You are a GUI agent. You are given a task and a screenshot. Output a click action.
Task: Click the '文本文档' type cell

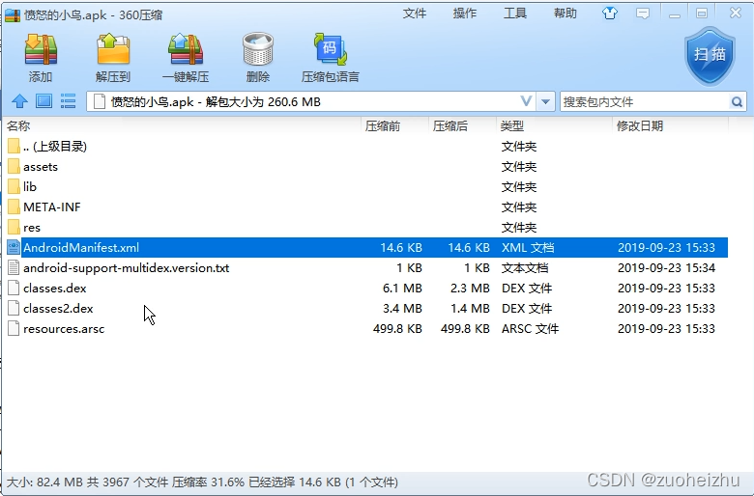click(525, 268)
